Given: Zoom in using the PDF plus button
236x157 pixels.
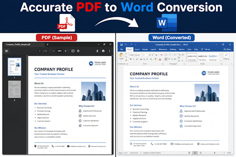Looking at the screenshot, I should tap(66, 51).
